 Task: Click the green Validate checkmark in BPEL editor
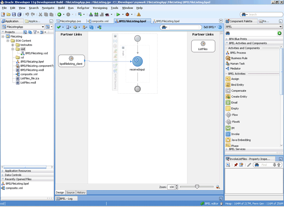[x=59, y=27]
